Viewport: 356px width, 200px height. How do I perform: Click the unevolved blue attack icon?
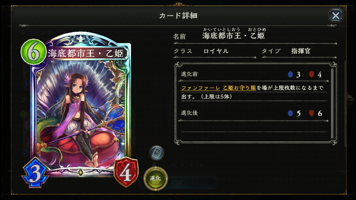[290, 74]
